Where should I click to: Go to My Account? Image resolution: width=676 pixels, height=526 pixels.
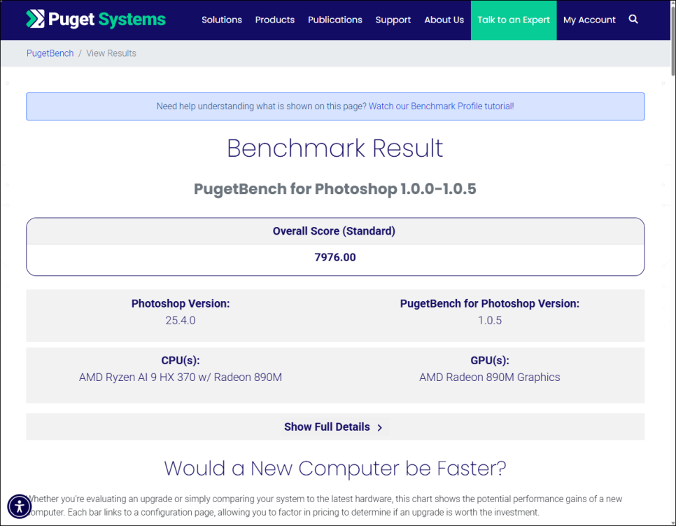[589, 20]
